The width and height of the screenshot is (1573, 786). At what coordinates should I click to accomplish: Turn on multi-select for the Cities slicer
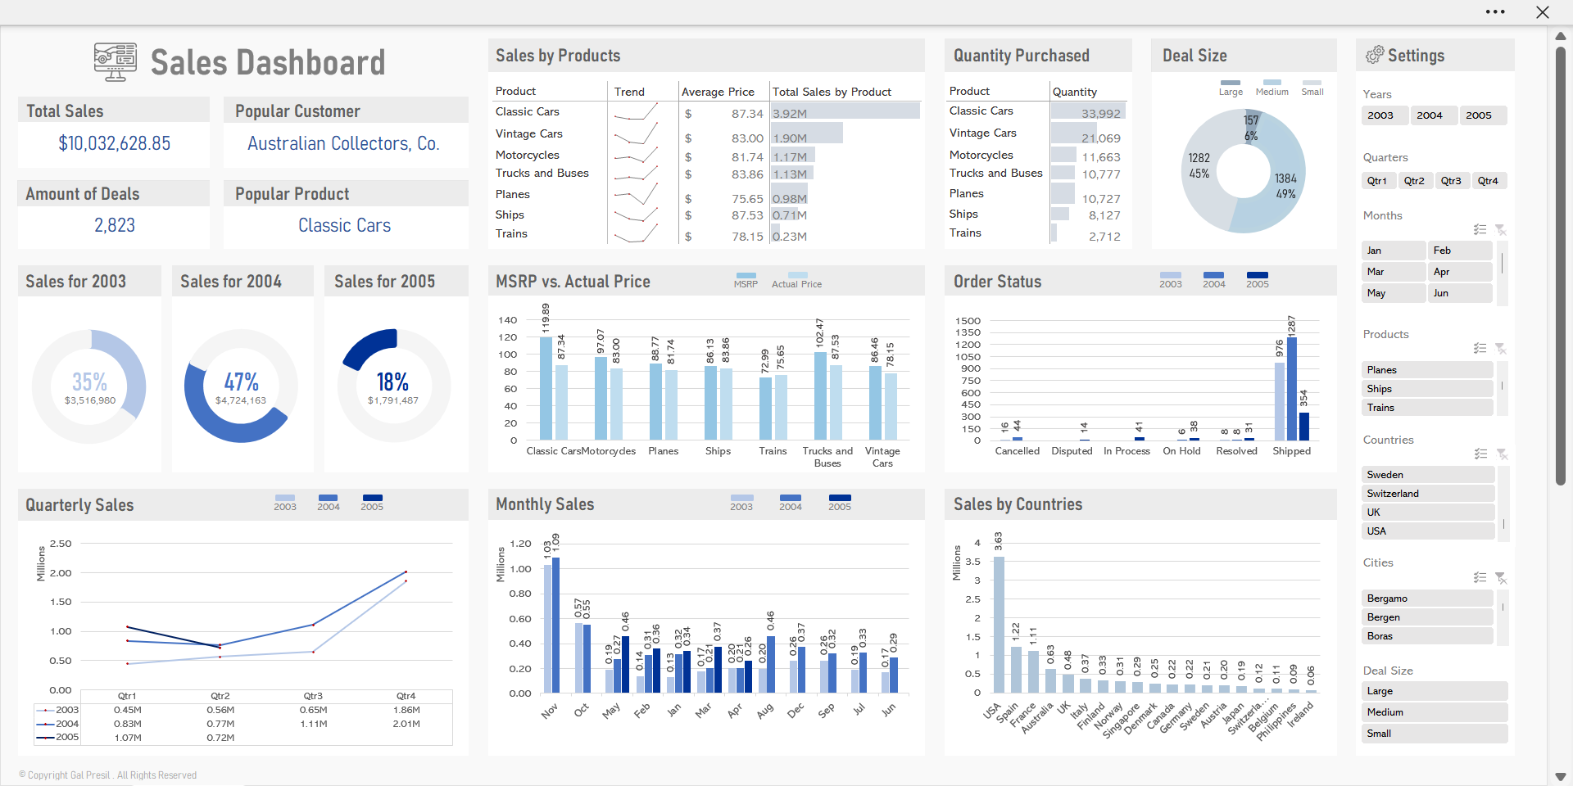(1480, 578)
